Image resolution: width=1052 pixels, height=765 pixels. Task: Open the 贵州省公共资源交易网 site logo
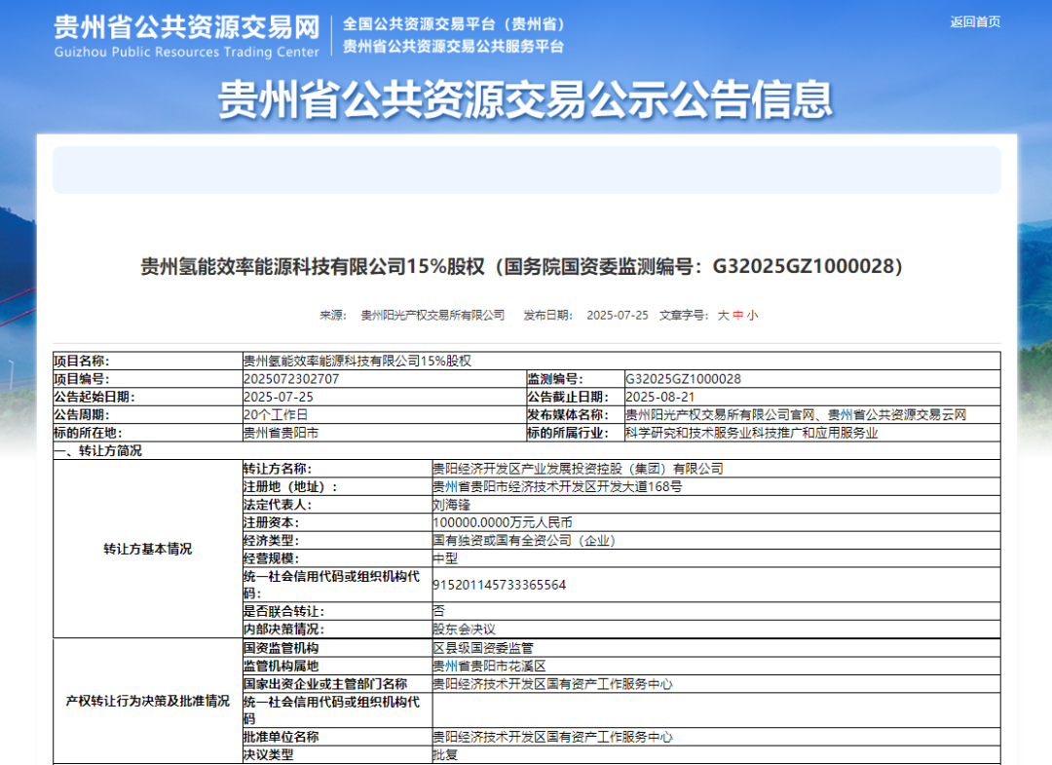(186, 36)
